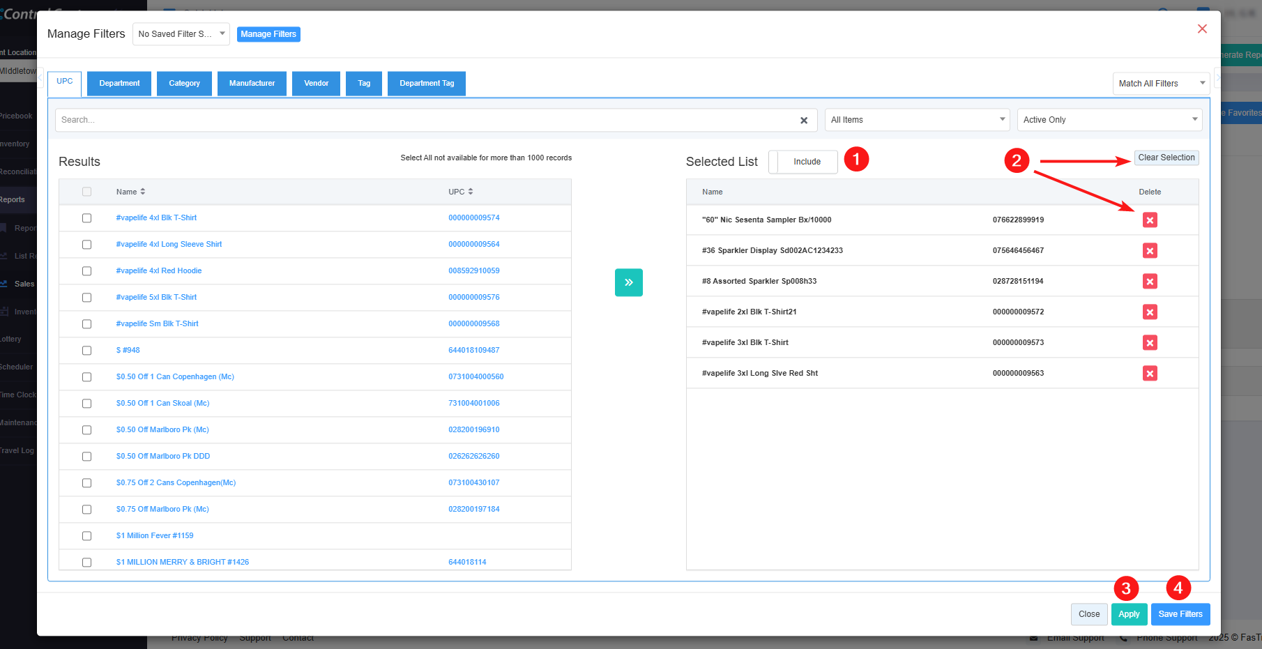Clear the search box with X icon

pos(804,121)
